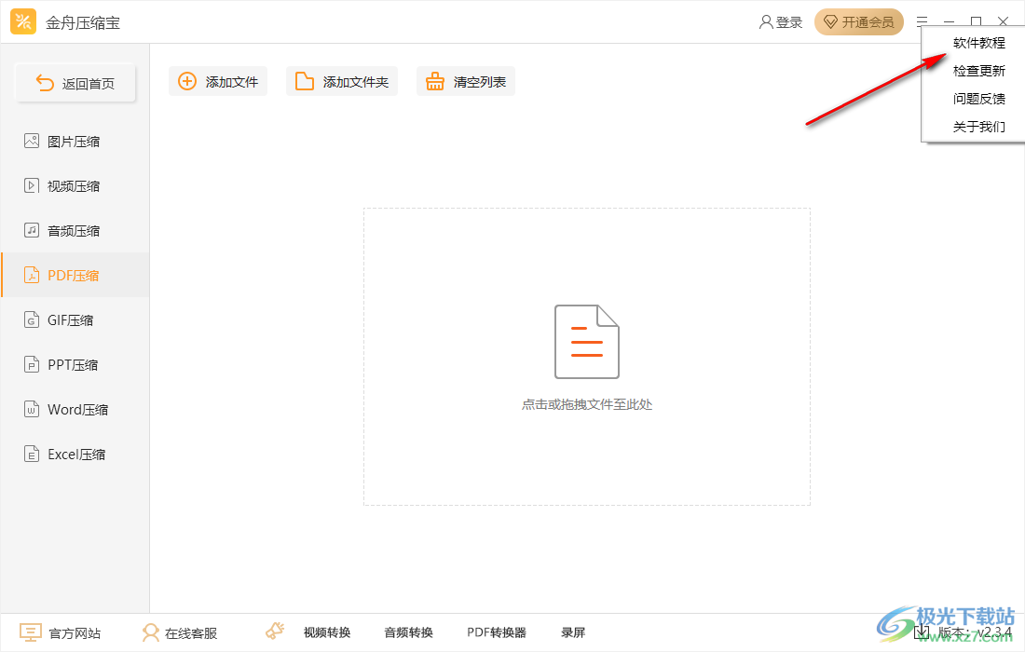This screenshot has width=1025, height=652.
Task: Click the 音频压缩 music note icon
Action: pyautogui.click(x=32, y=231)
